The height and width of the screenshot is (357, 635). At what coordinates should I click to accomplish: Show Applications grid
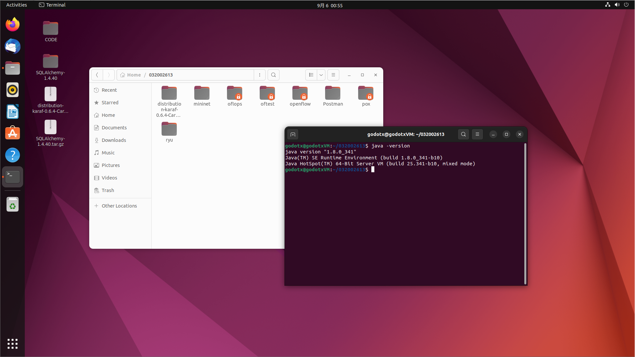(13, 343)
